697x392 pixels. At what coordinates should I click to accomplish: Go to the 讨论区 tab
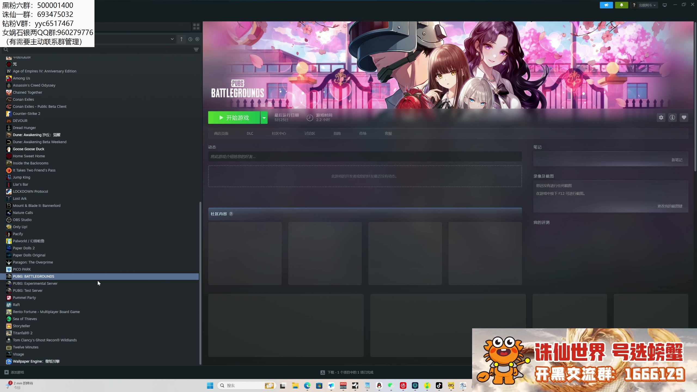click(x=310, y=133)
